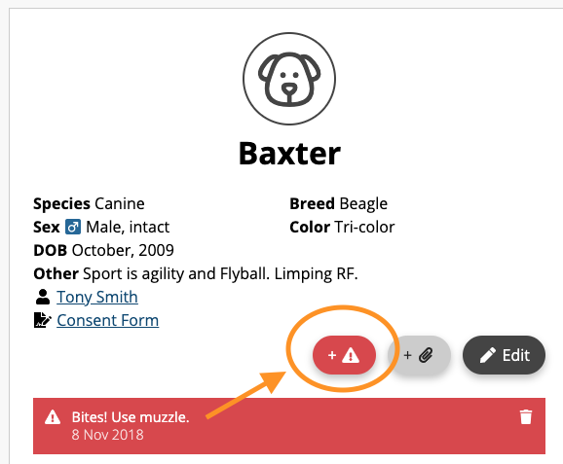Screen dimensions: 563x464
Task: Click the male sex symbol icon
Action: tap(73, 227)
